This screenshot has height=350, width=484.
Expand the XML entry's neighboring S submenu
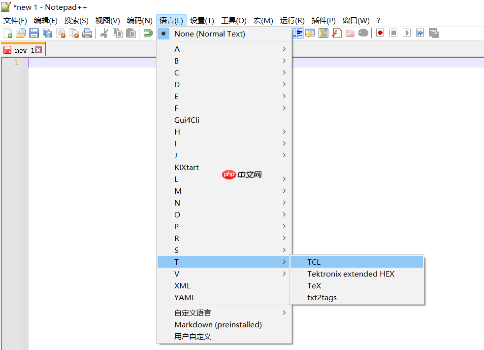pos(224,250)
